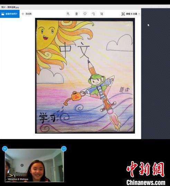This screenshot has height=186, width=170.
Task: Rotate the photo using rotate icon
Action: 93,14
